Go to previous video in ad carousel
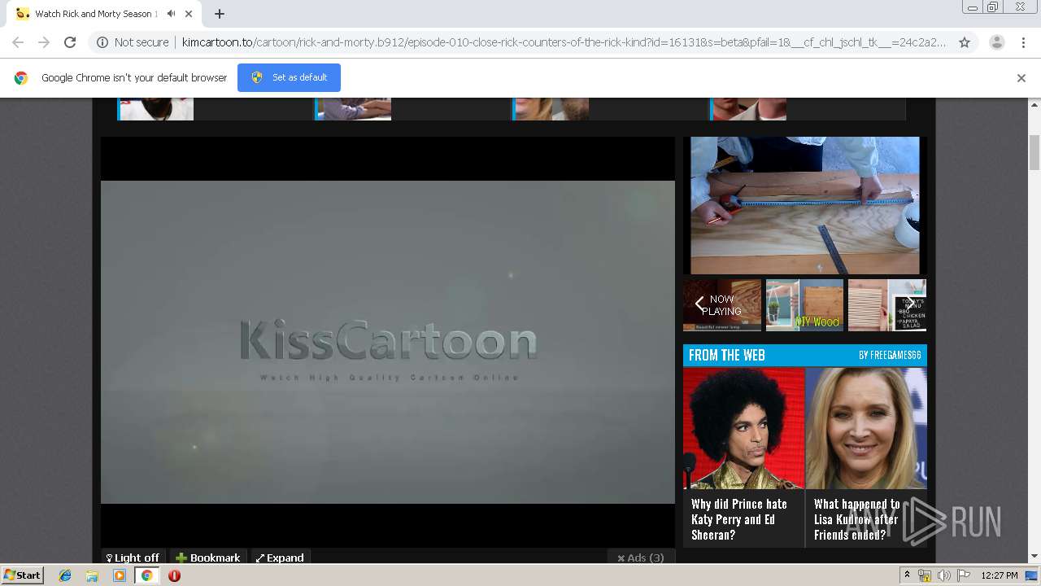The height and width of the screenshot is (586, 1041). tap(699, 304)
